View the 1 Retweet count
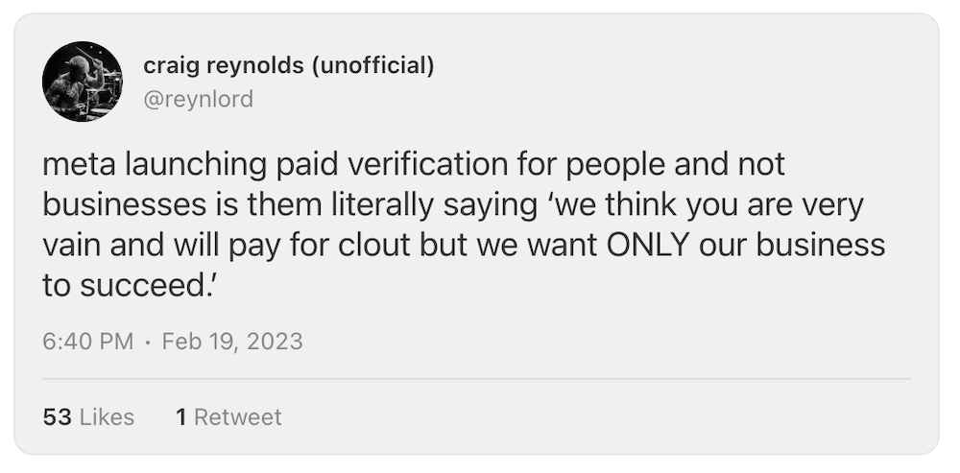960x473 pixels. [228, 417]
